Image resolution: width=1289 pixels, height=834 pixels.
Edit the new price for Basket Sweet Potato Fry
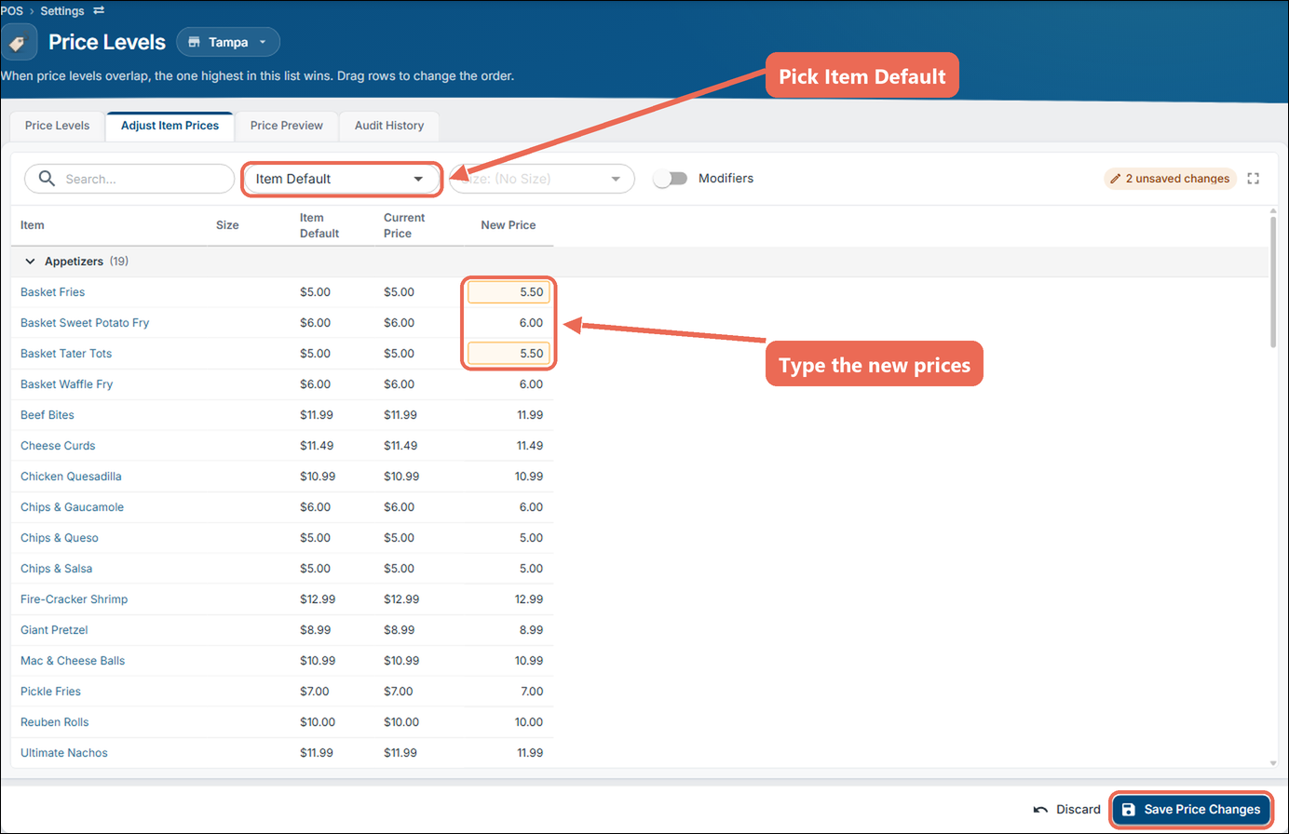pos(509,323)
